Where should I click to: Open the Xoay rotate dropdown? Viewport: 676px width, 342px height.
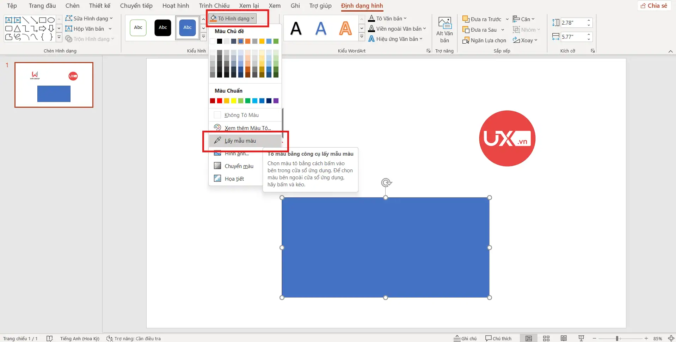526,40
